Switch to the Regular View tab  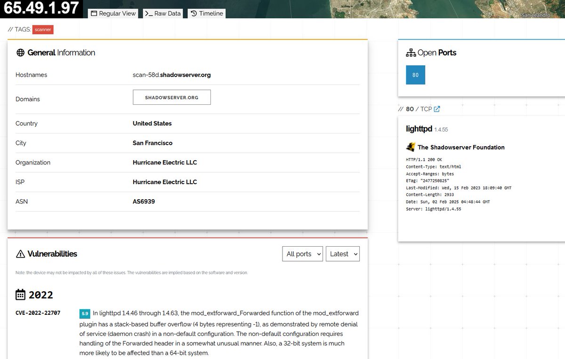pyautogui.click(x=113, y=14)
